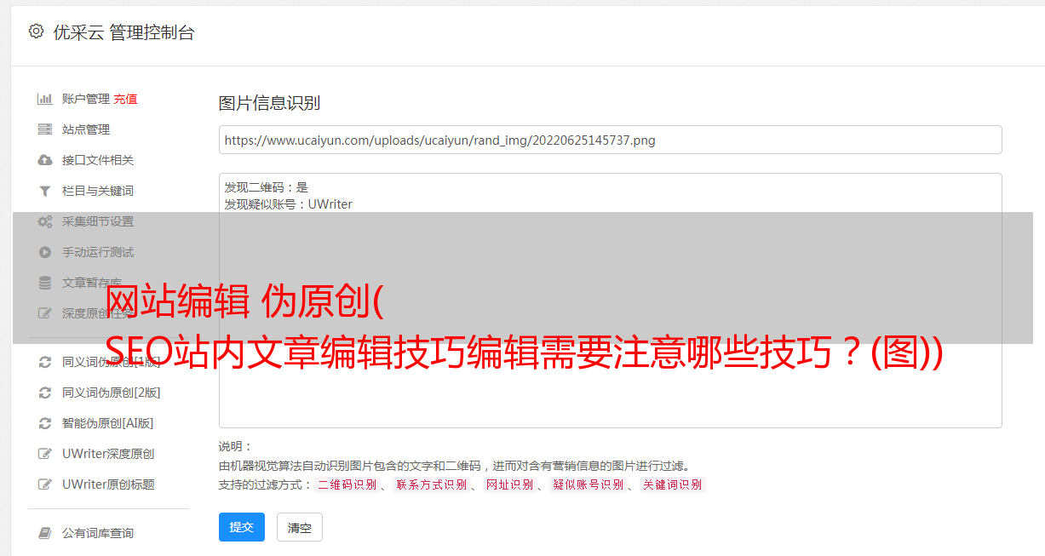Click the image URL input field
This screenshot has height=556, width=1045.
coord(610,140)
